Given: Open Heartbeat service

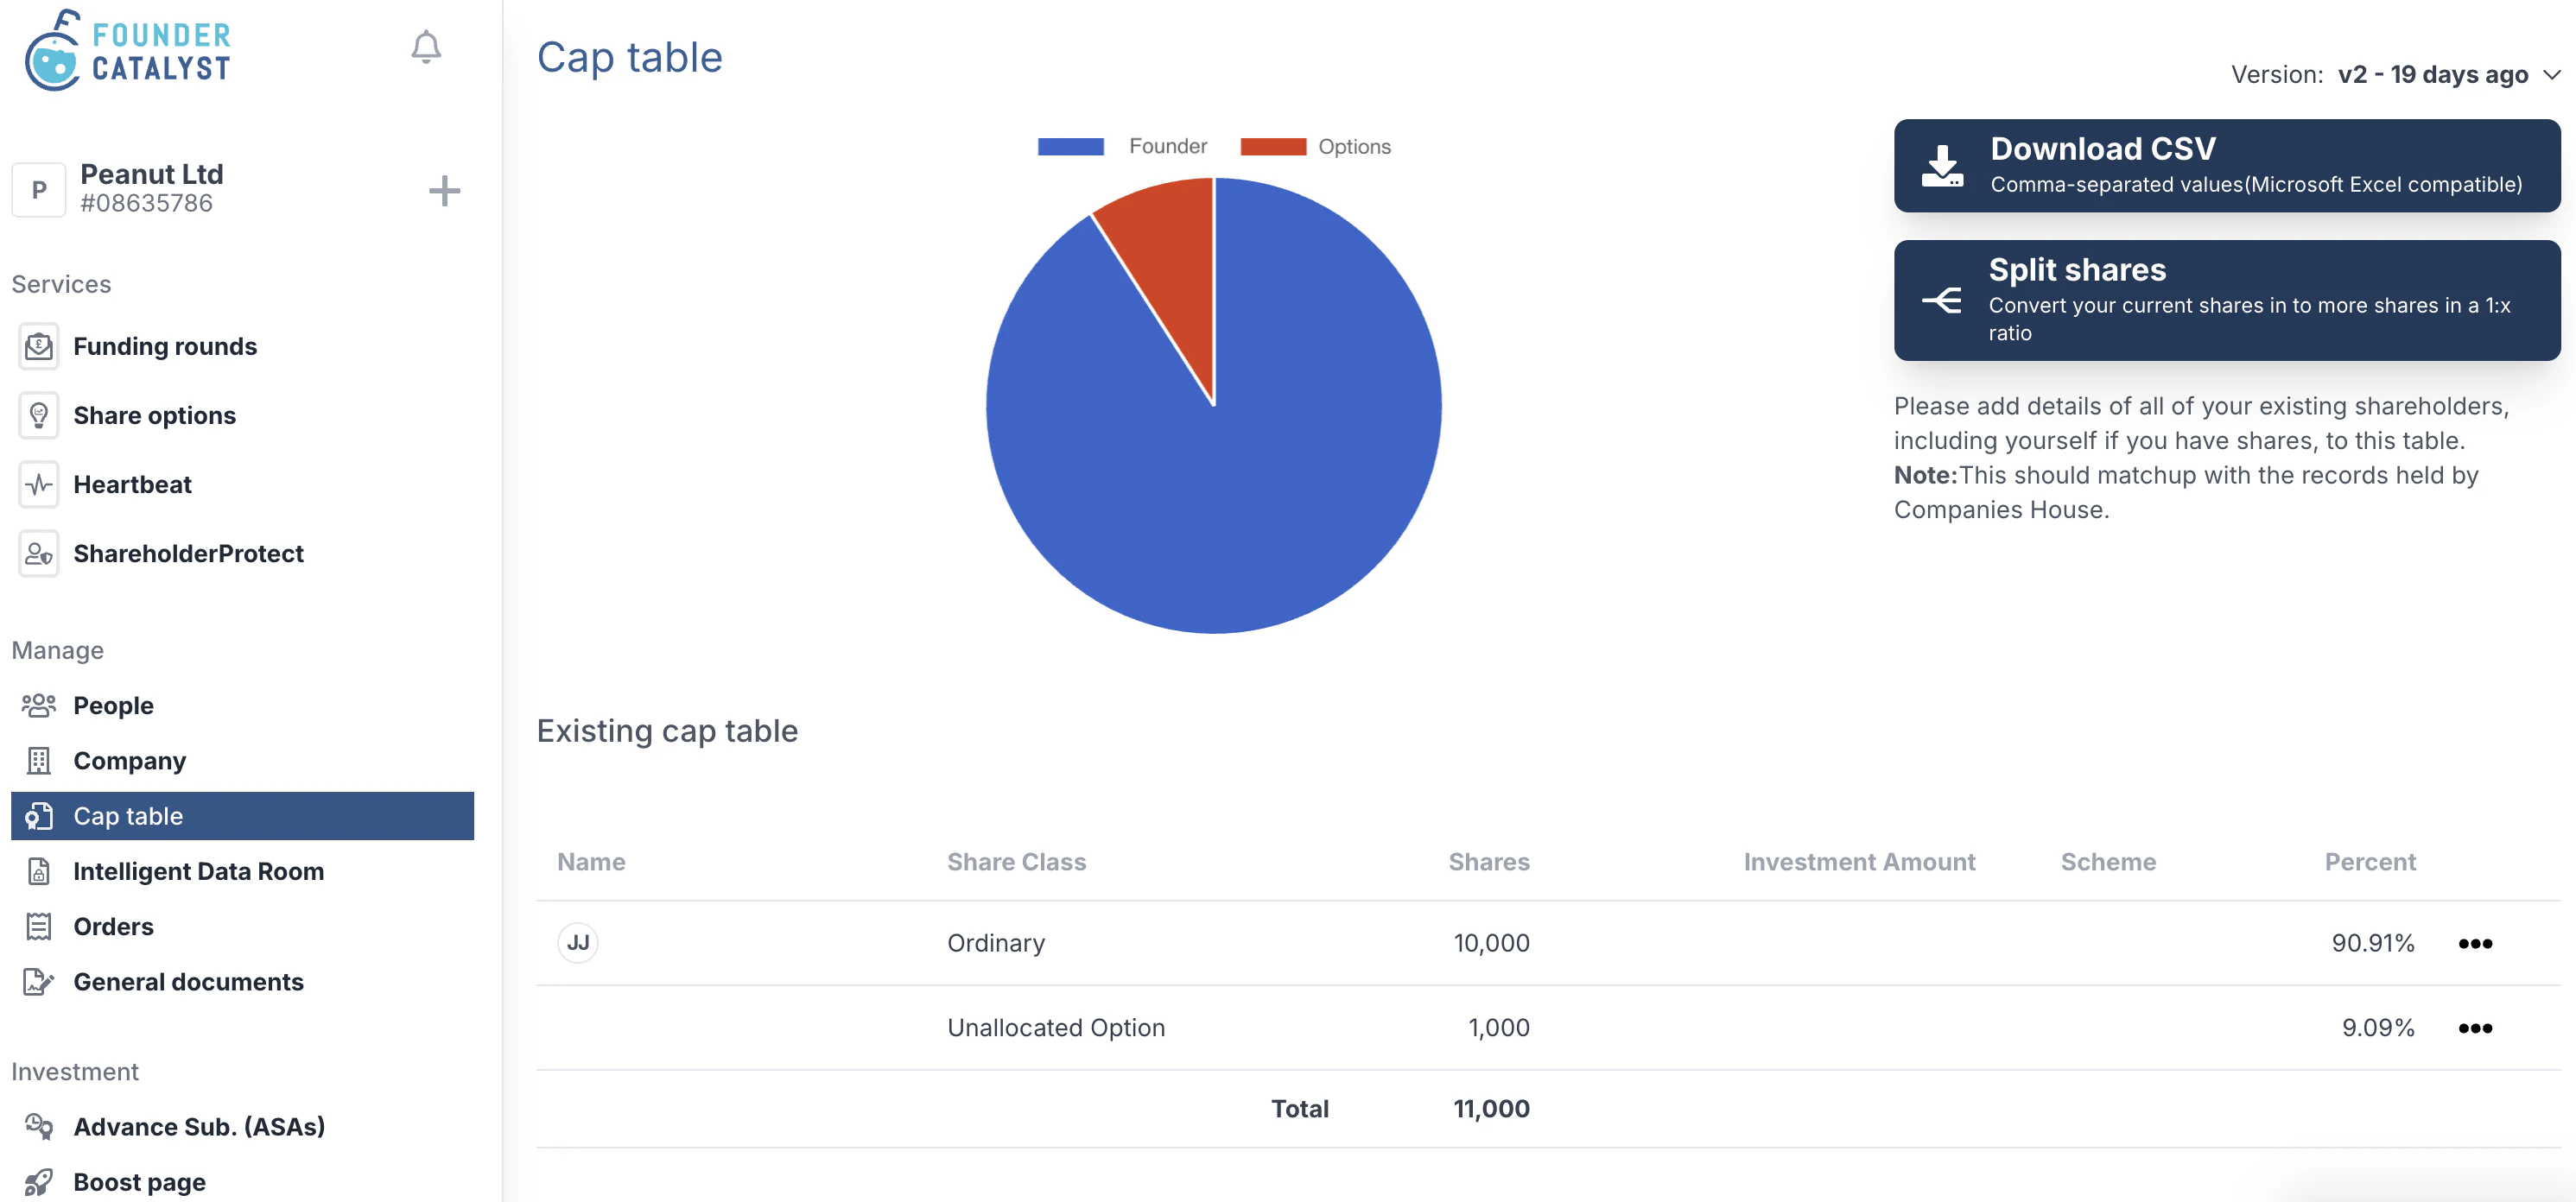Looking at the screenshot, I should (38, 484).
